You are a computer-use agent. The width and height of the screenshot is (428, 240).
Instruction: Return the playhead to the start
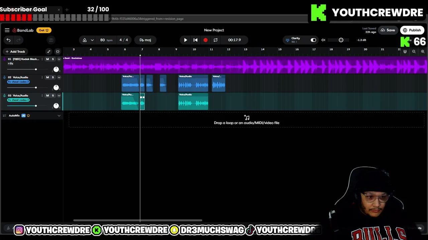click(x=196, y=40)
